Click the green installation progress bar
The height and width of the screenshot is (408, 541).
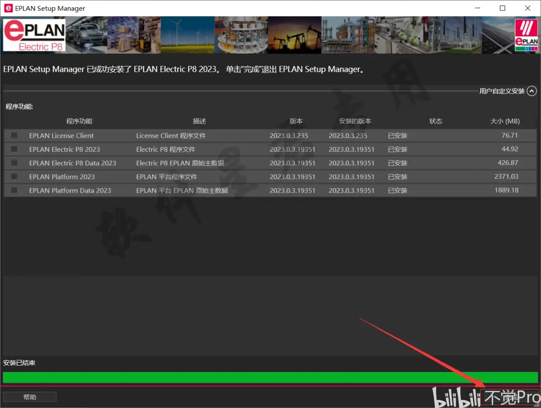coord(270,377)
